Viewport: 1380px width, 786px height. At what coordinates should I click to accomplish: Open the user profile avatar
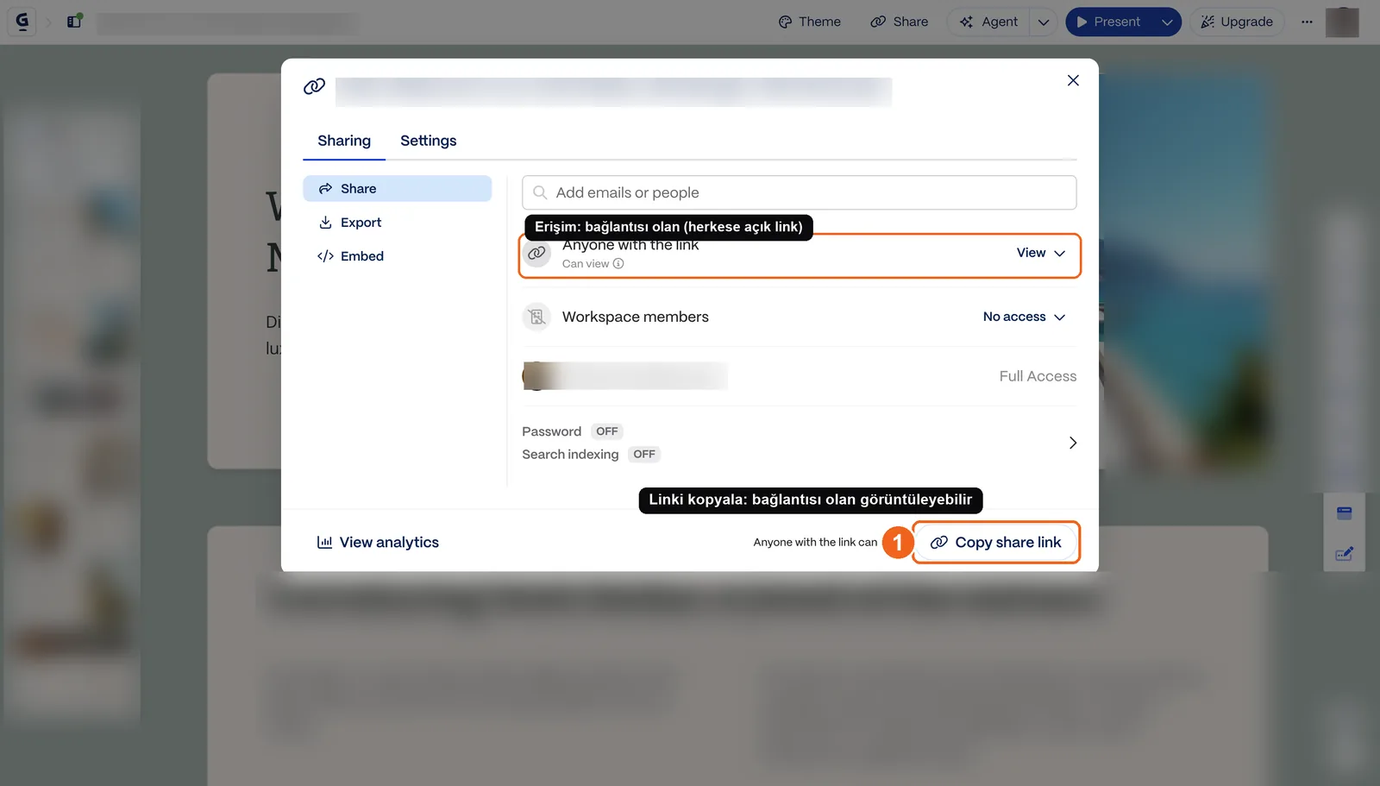pos(1342,22)
